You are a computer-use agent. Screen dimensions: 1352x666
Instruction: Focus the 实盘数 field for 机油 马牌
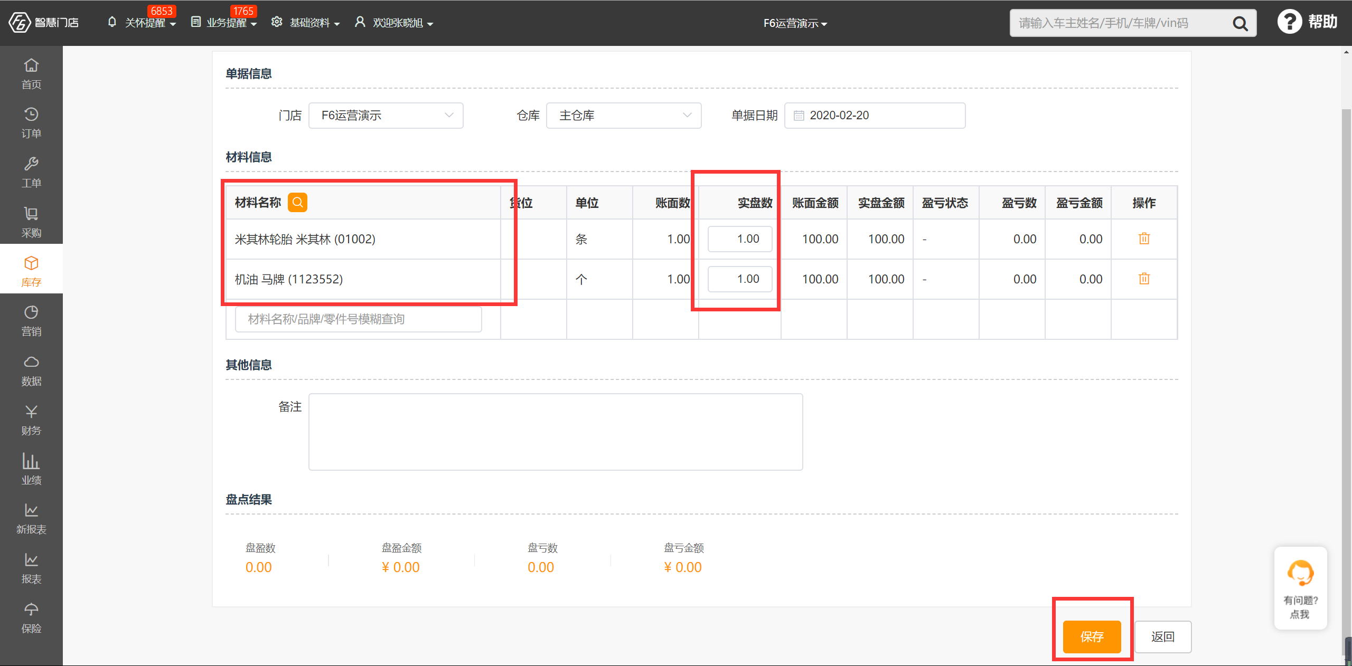(x=740, y=279)
